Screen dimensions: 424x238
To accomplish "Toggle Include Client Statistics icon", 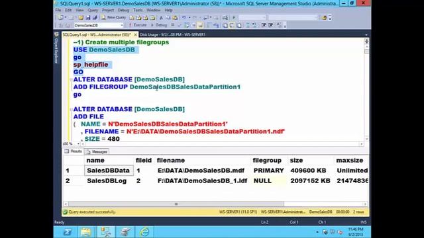I will tap(216, 25).
